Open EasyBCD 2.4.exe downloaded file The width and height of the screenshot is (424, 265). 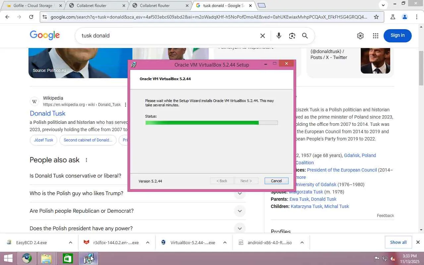[31, 242]
